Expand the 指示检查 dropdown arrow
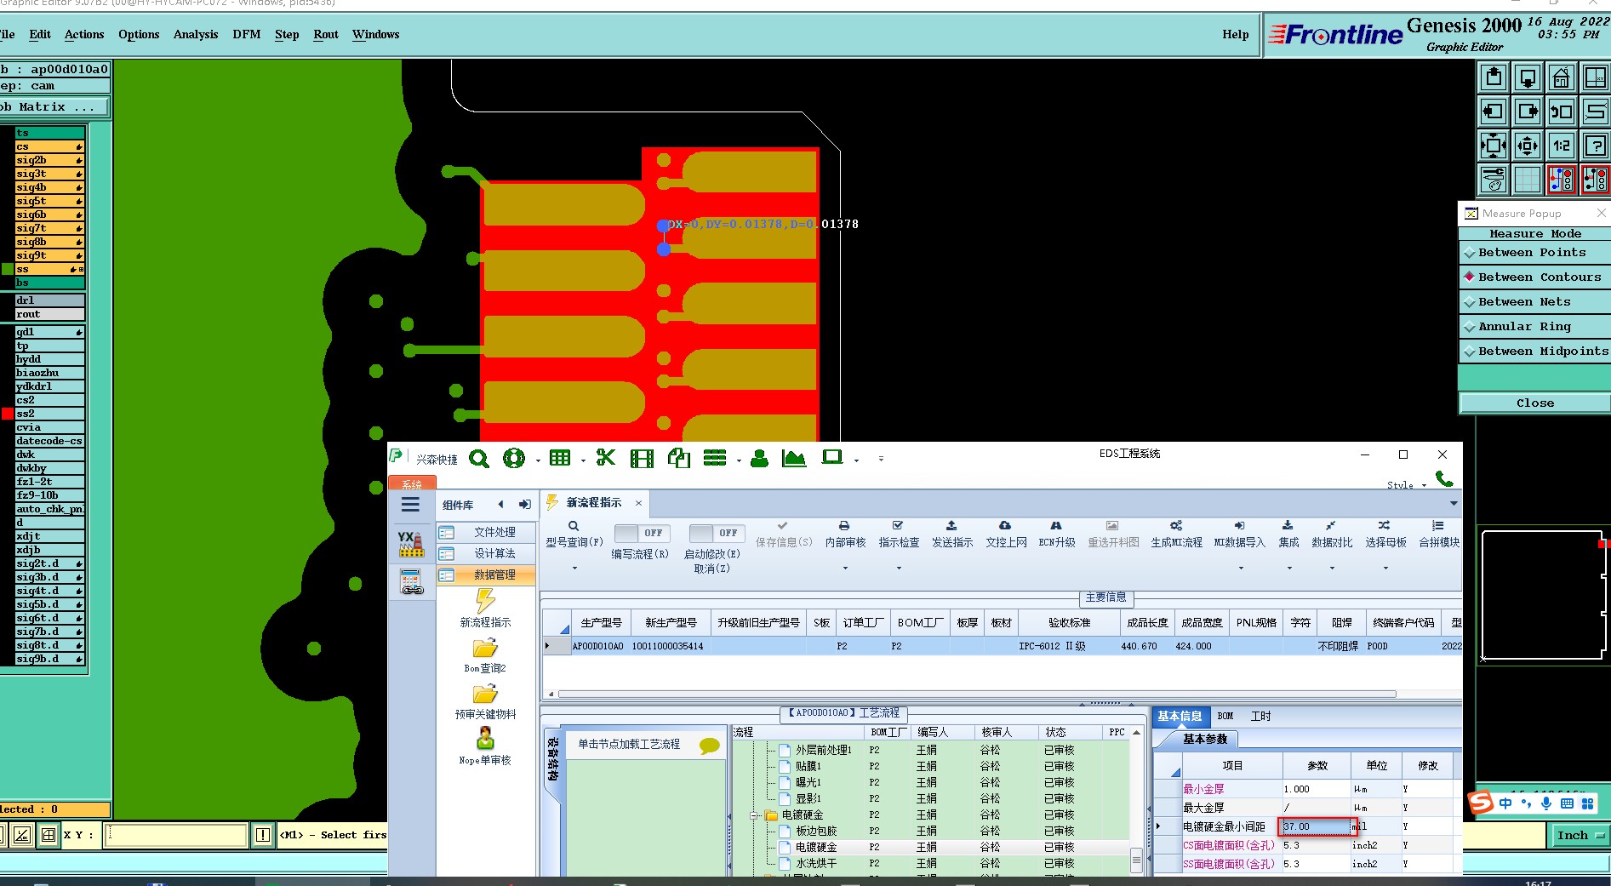1611x886 pixels. click(899, 568)
